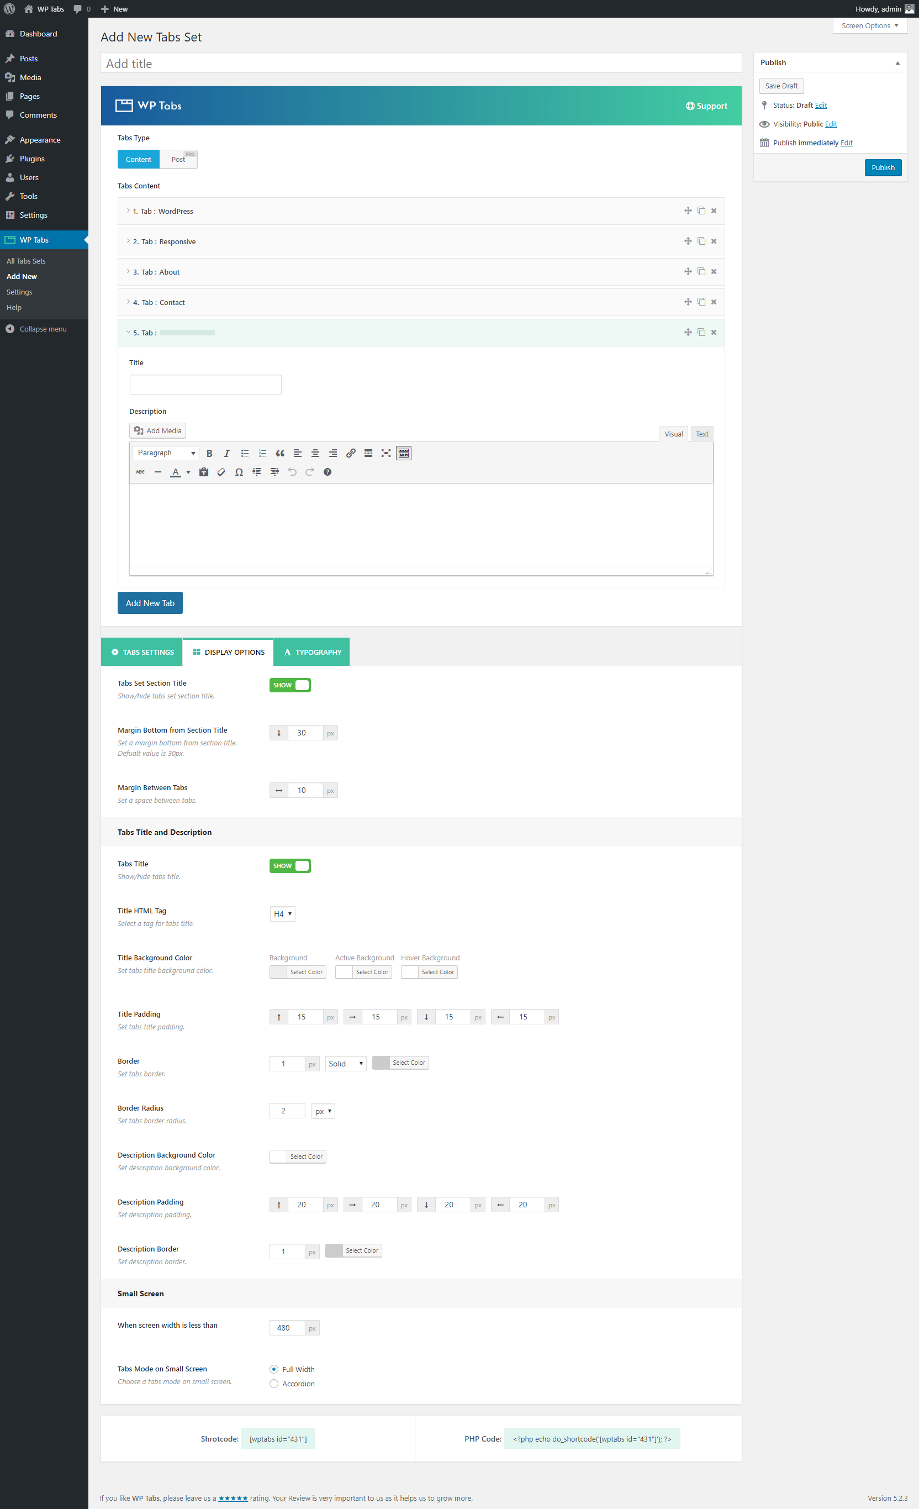Open Title HTML Tag H4 dropdown

[x=282, y=914]
